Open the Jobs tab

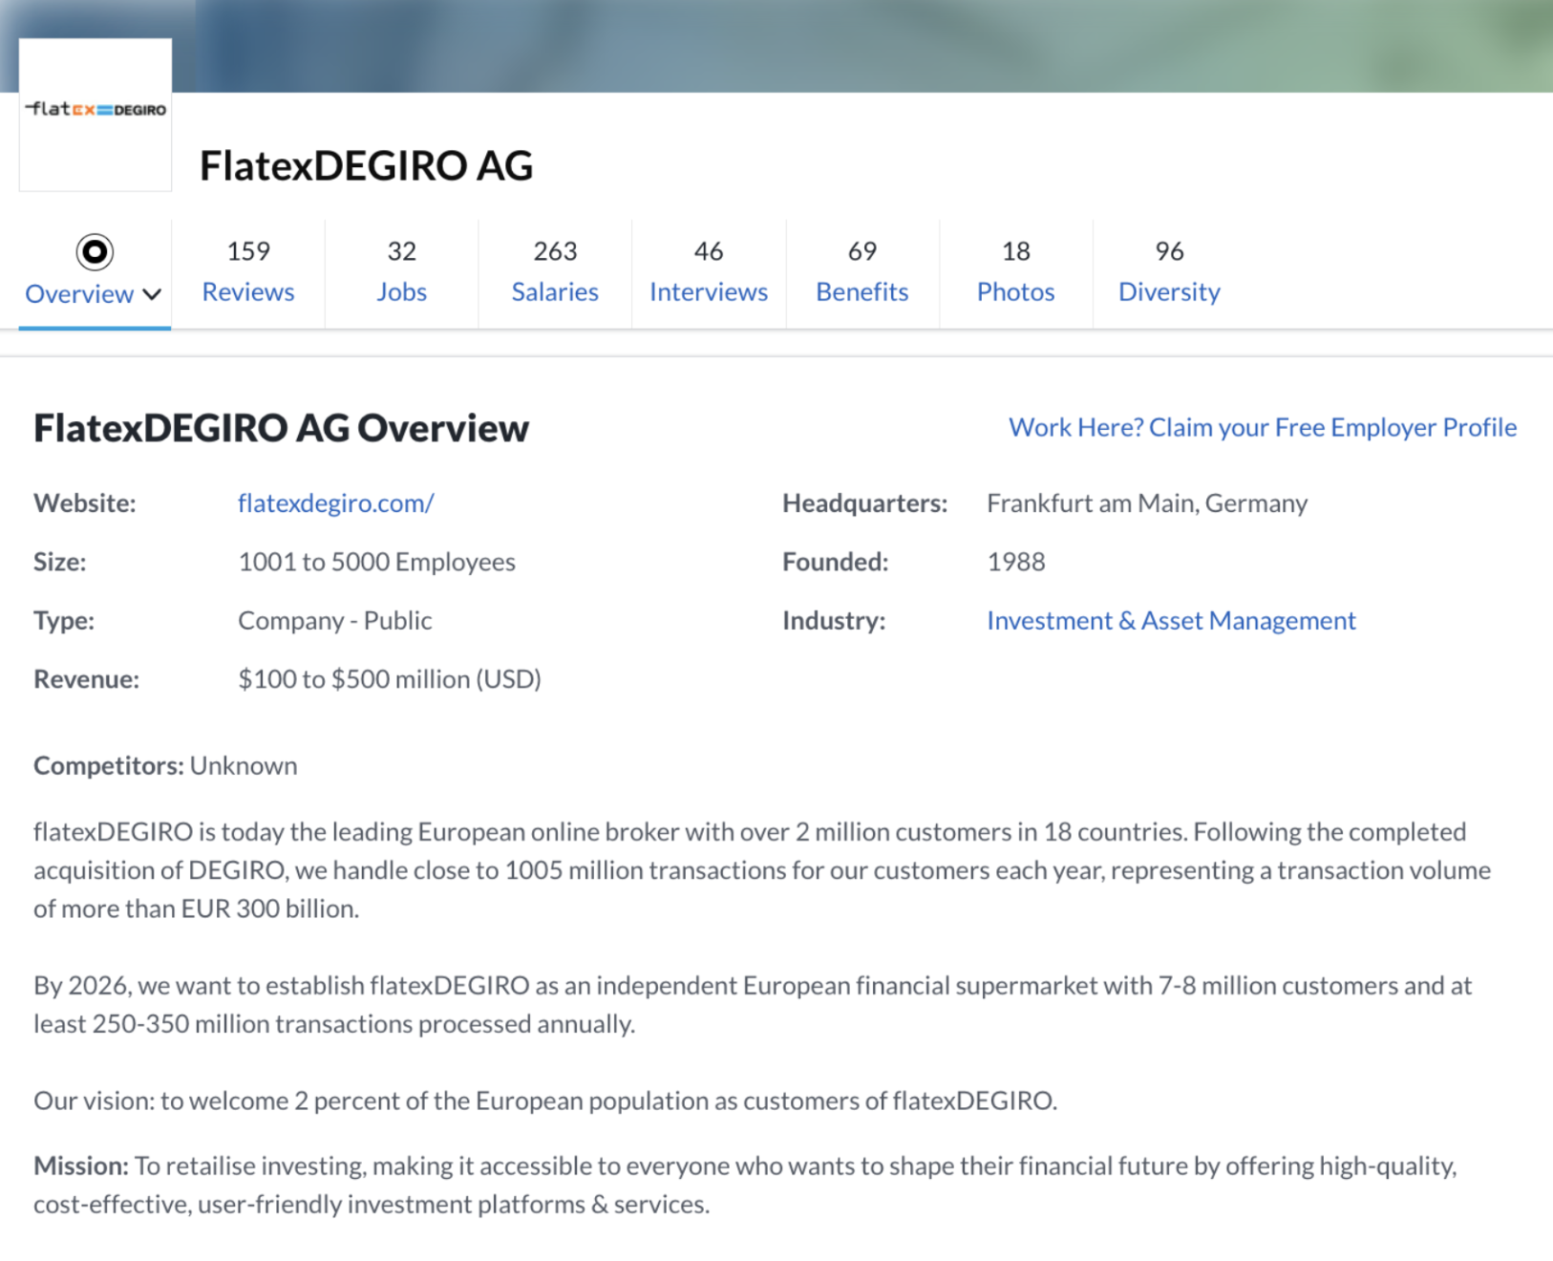click(x=401, y=272)
